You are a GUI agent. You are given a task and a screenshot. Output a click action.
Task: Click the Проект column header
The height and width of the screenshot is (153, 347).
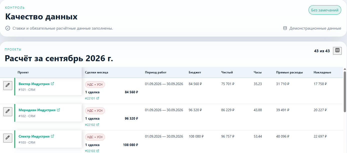[23, 72]
